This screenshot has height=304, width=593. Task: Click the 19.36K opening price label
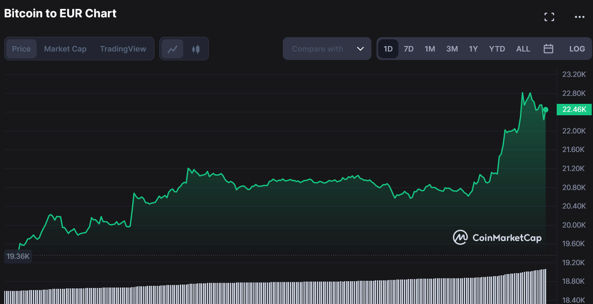[18, 256]
